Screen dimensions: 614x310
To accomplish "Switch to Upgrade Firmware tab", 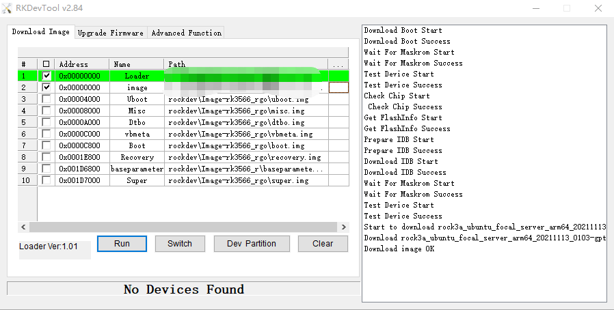I will point(111,33).
